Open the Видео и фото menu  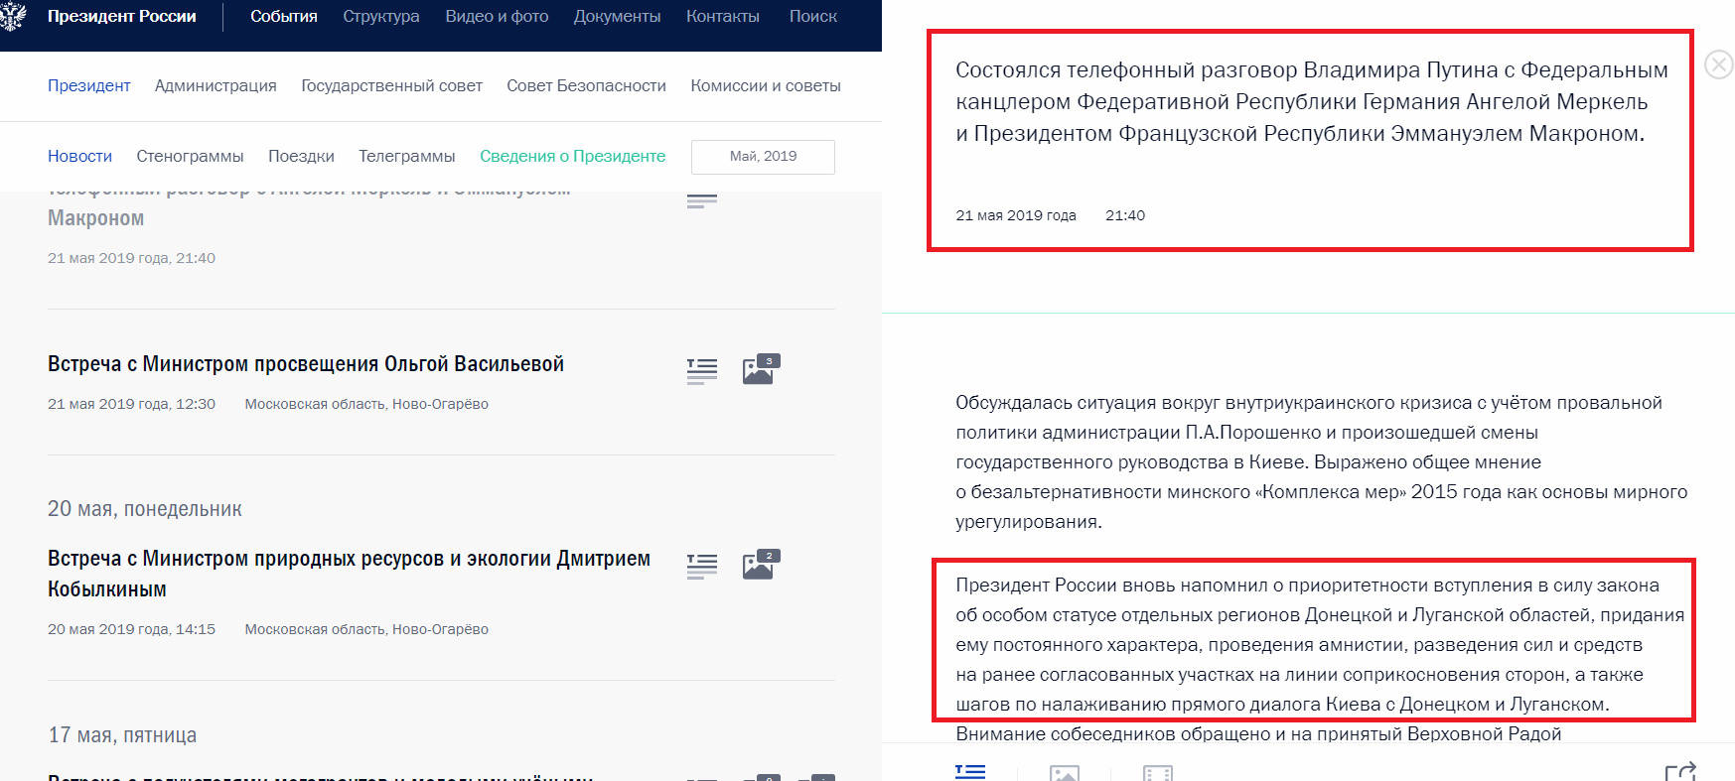tap(497, 17)
